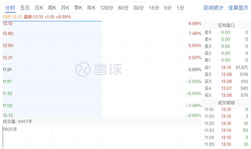Switch to 周K candlestick view
The image size is (251, 149).
[52, 8]
